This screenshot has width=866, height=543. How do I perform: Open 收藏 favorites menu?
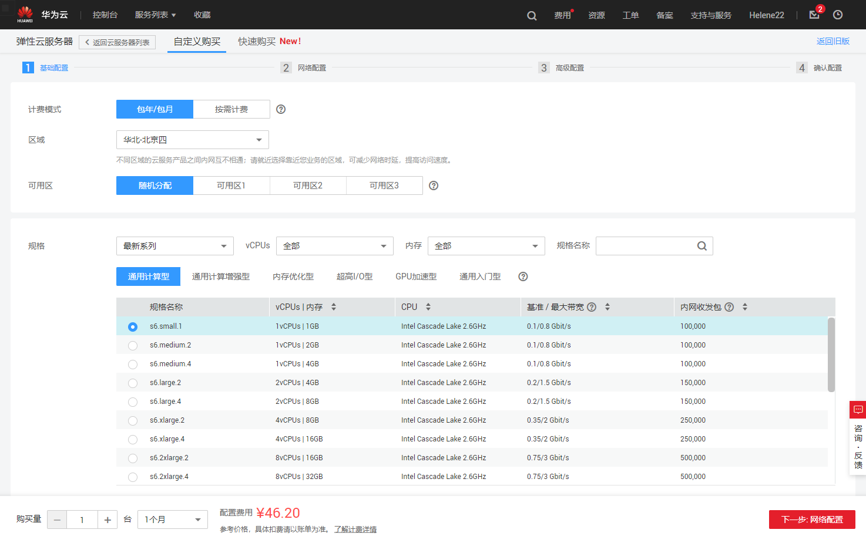(202, 15)
